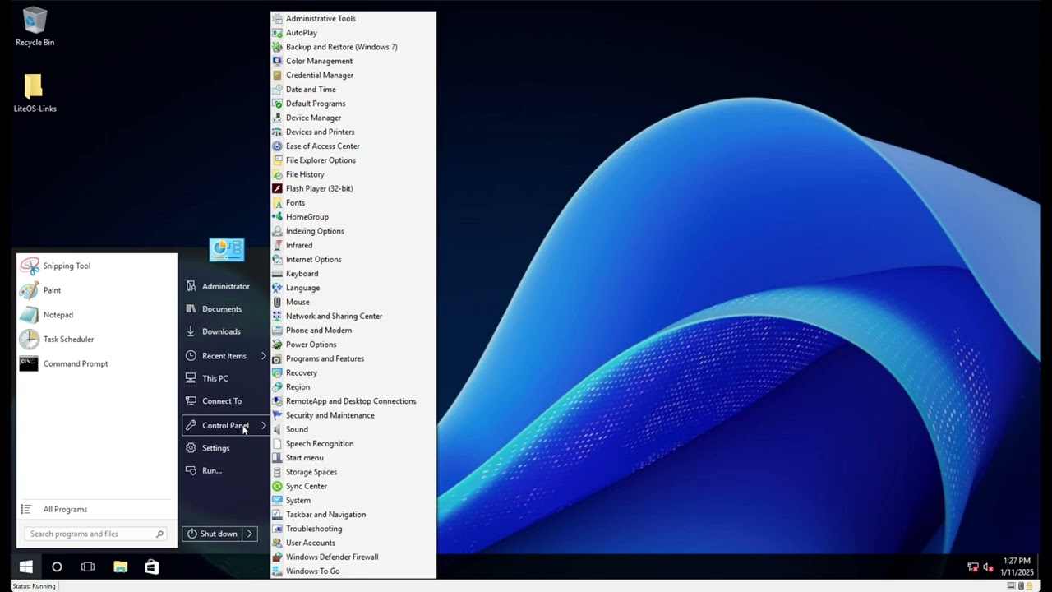
Task: Open Administrative Tools from the list
Action: [353, 18]
